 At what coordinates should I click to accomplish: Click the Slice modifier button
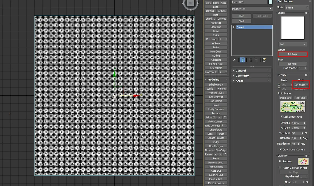click(242, 16)
